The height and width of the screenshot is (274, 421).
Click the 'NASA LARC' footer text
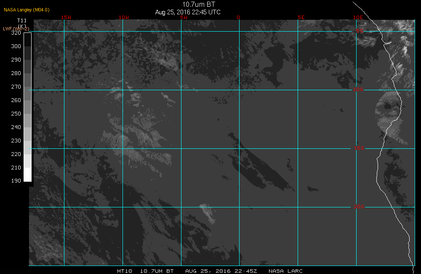point(285,271)
